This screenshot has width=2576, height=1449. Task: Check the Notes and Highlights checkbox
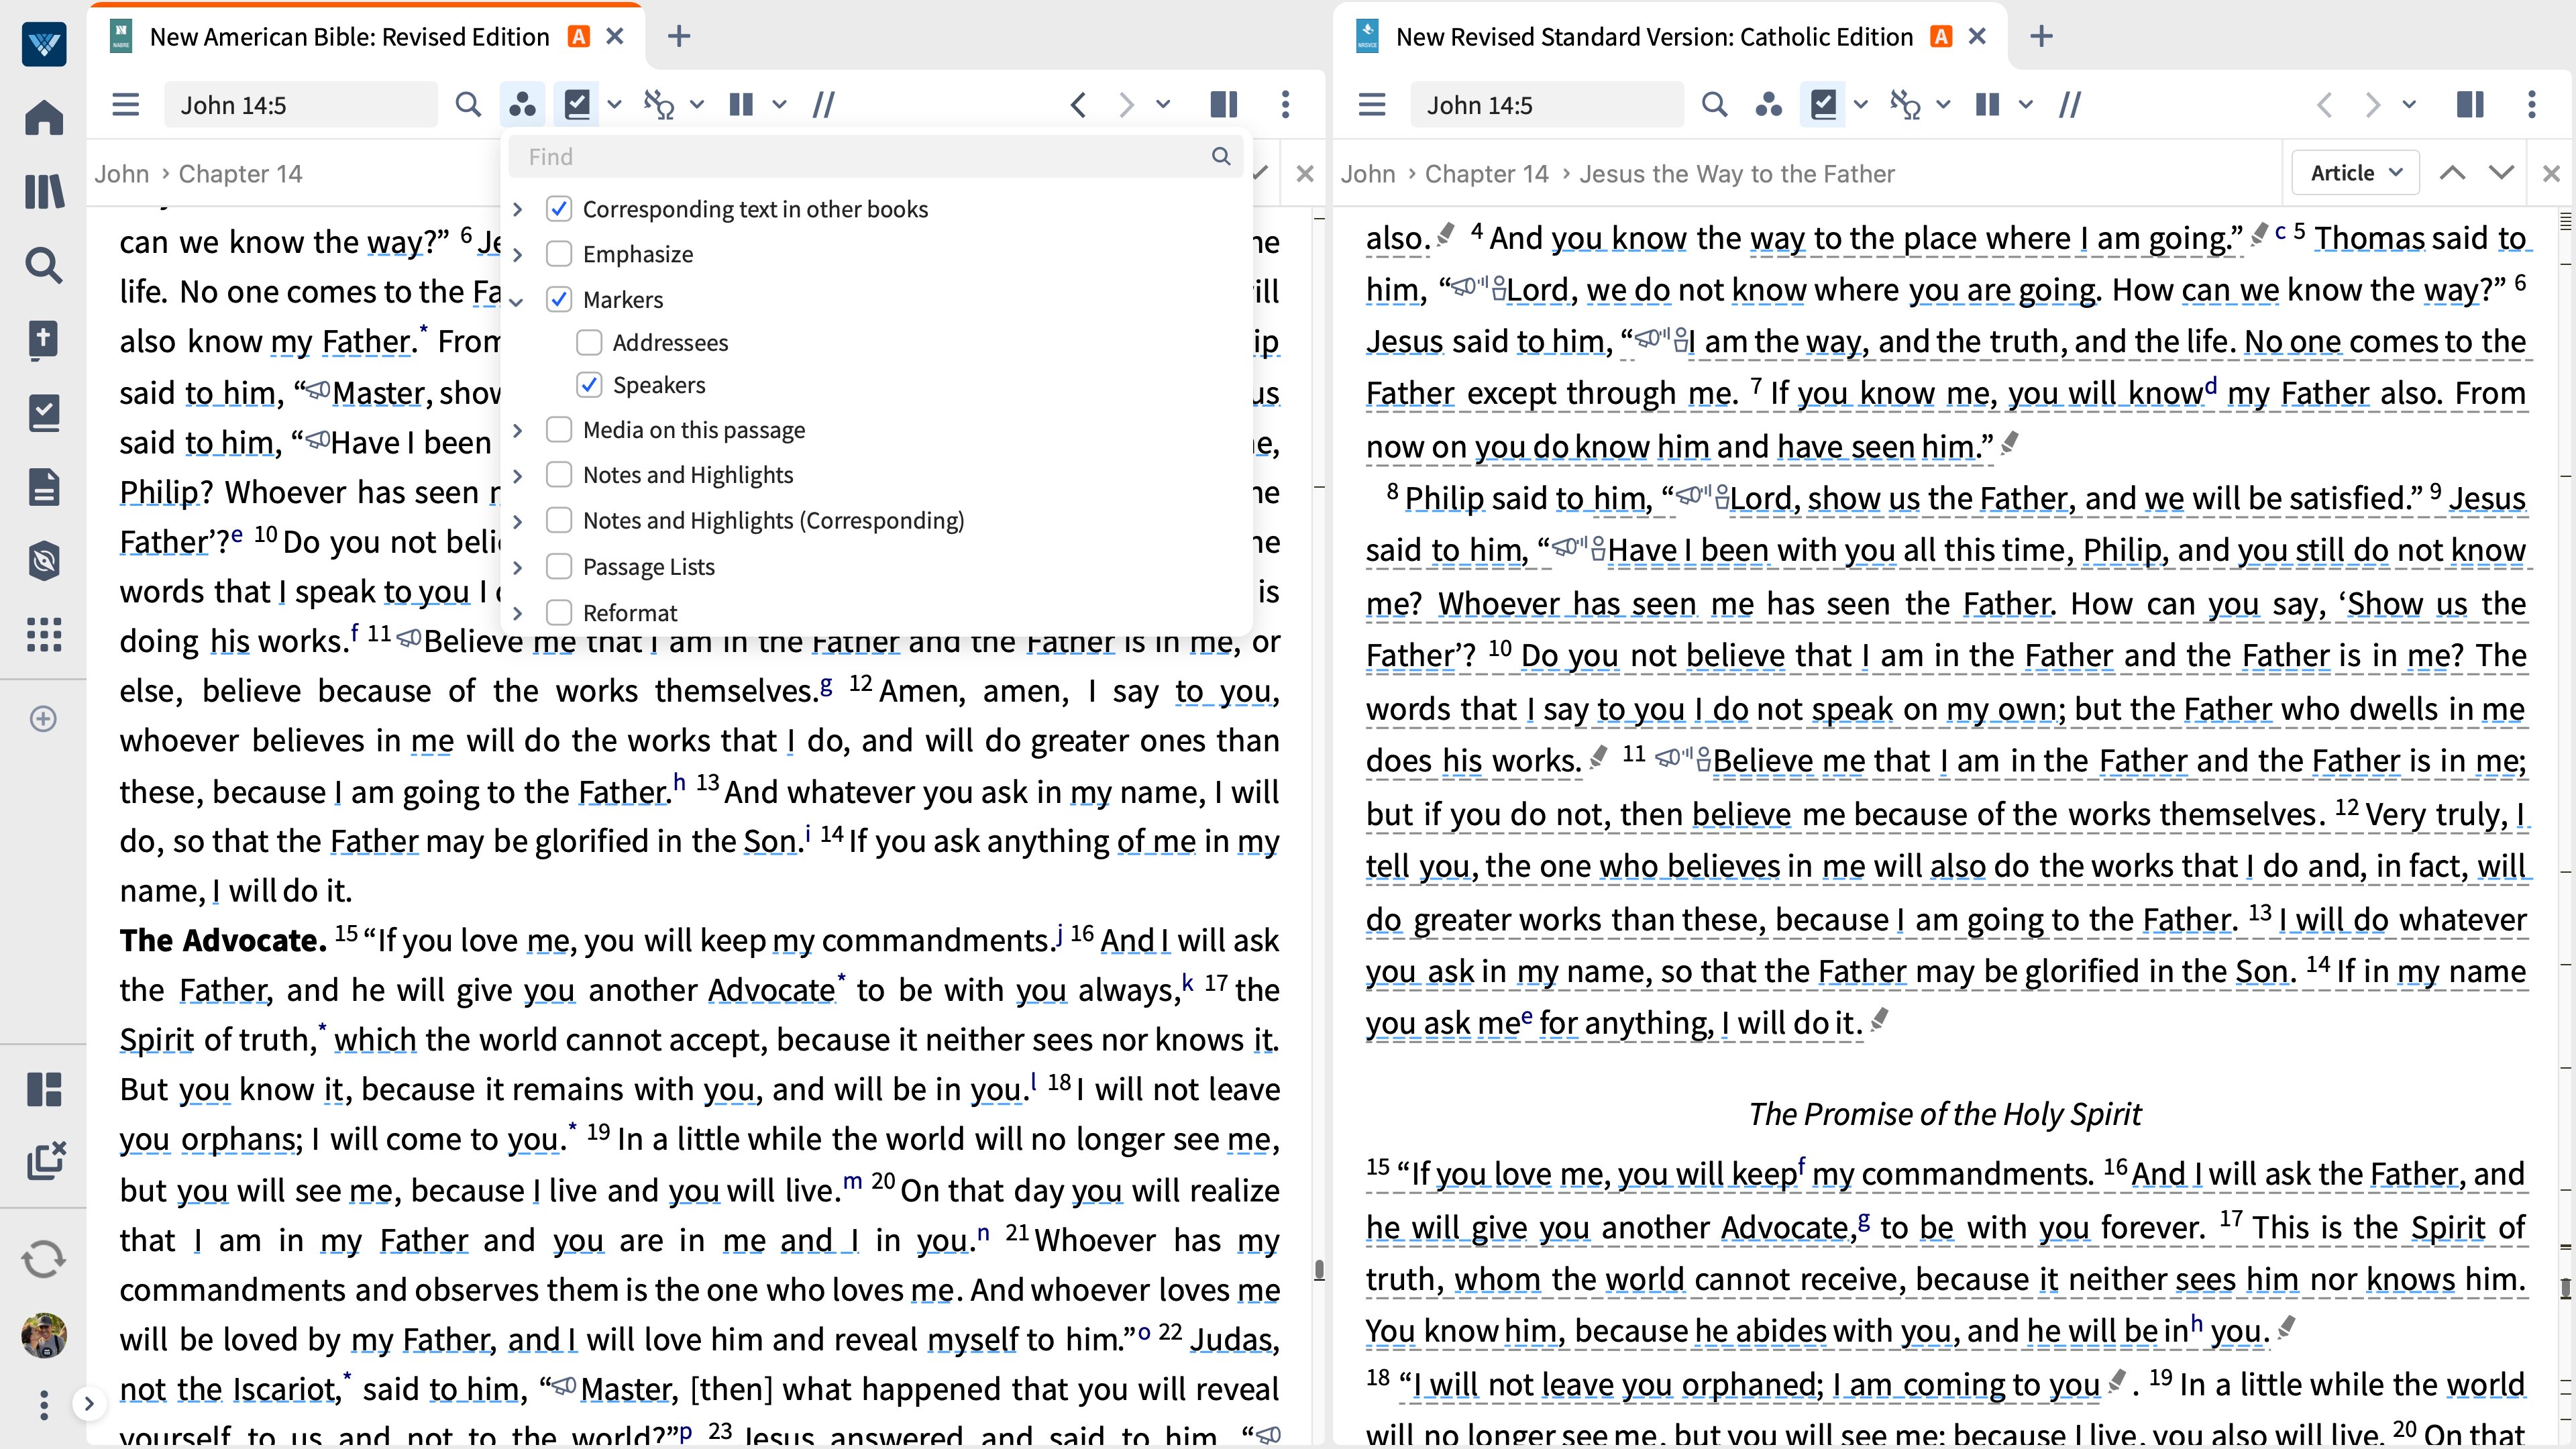[x=559, y=475]
